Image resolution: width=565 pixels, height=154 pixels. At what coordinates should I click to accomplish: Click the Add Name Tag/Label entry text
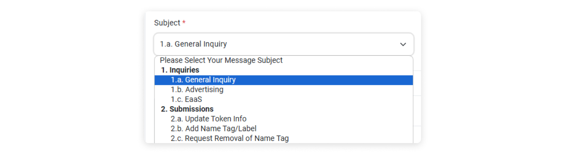(x=221, y=128)
